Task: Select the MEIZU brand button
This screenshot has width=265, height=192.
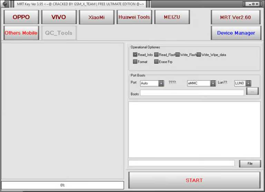Action: [x=172, y=17]
